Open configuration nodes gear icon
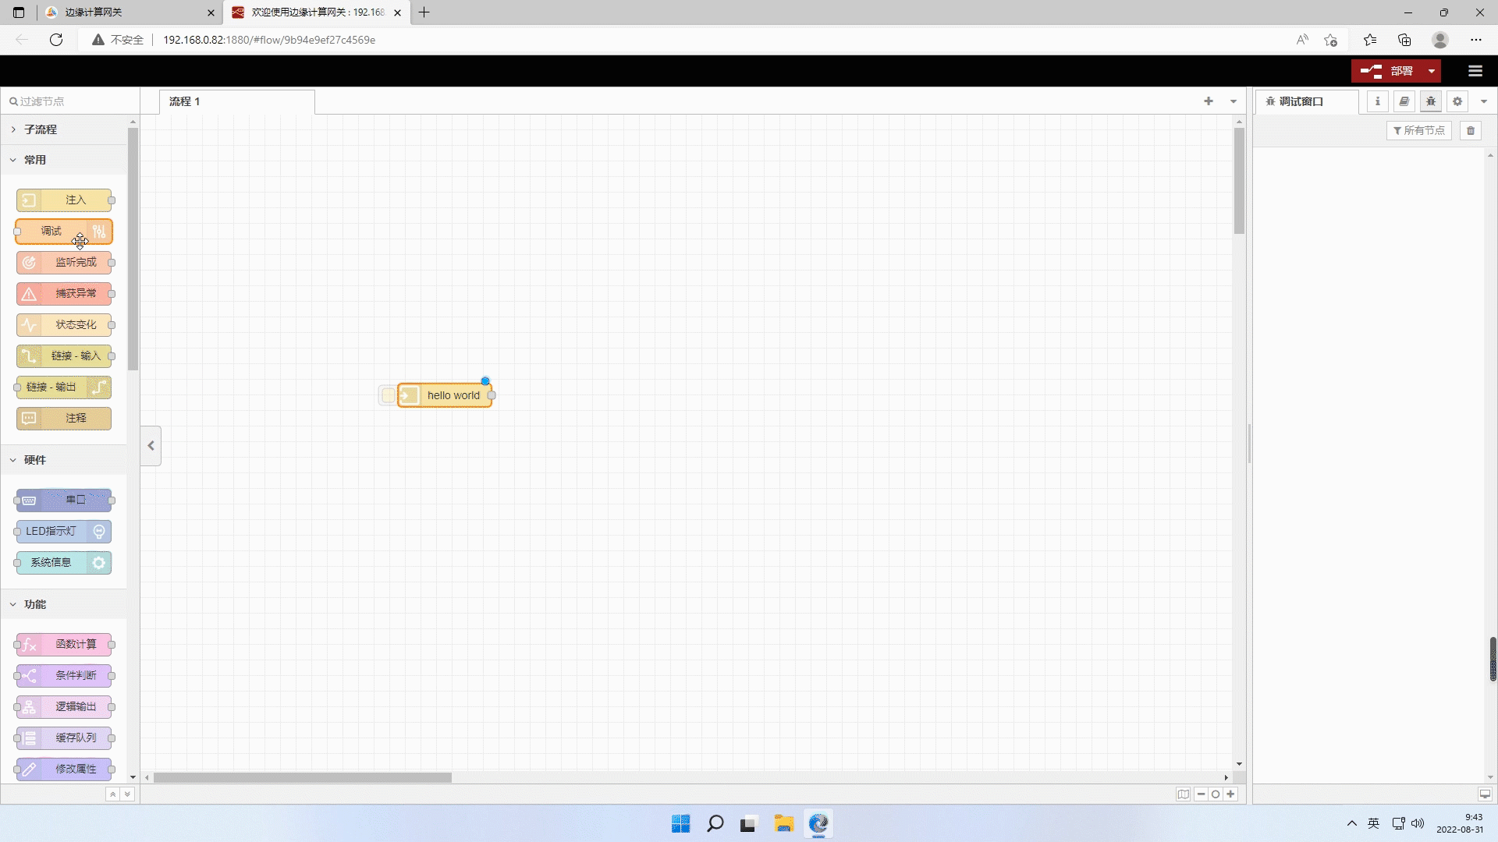1498x842 pixels. pos(1457,101)
